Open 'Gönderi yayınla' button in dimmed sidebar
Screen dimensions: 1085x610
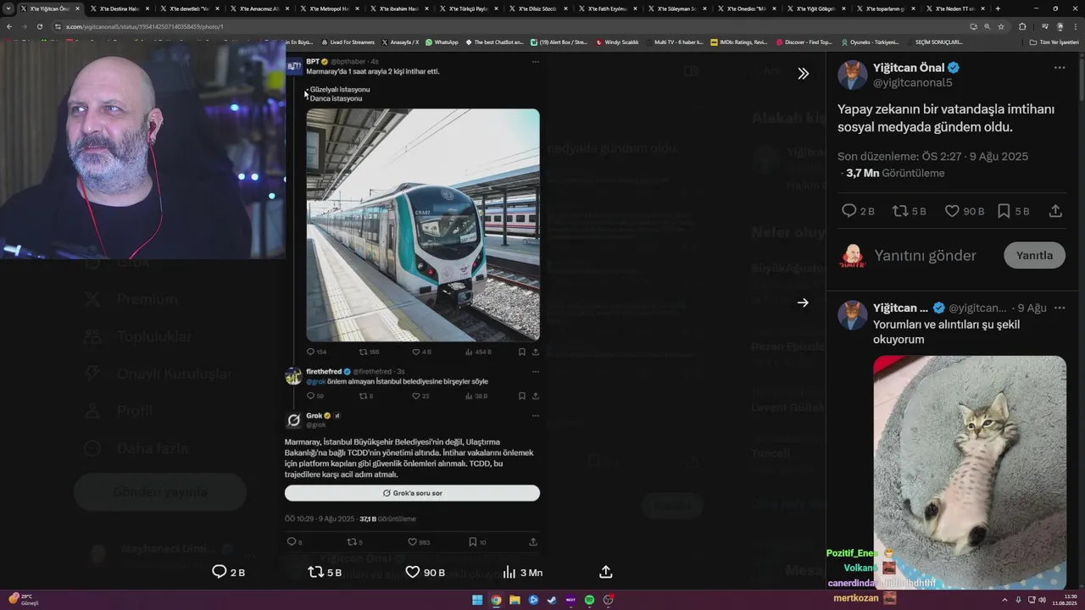point(160,492)
